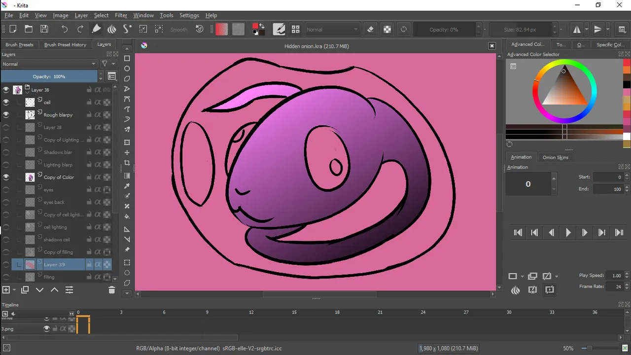Open the choose brush preset grid
Viewport: 631px width, 355px height.
295,29
